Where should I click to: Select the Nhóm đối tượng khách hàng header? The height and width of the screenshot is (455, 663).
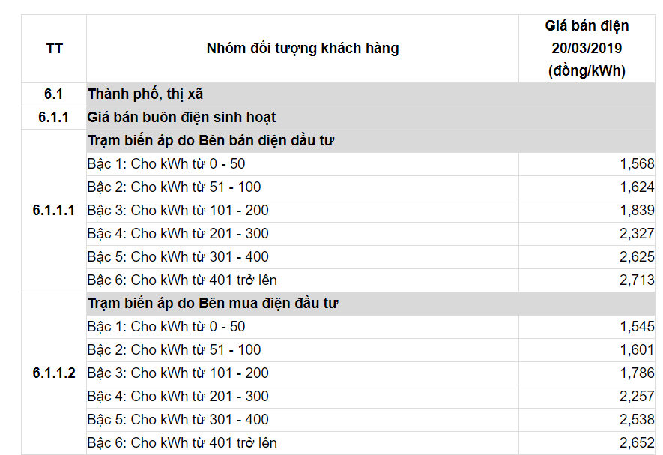coord(303,49)
